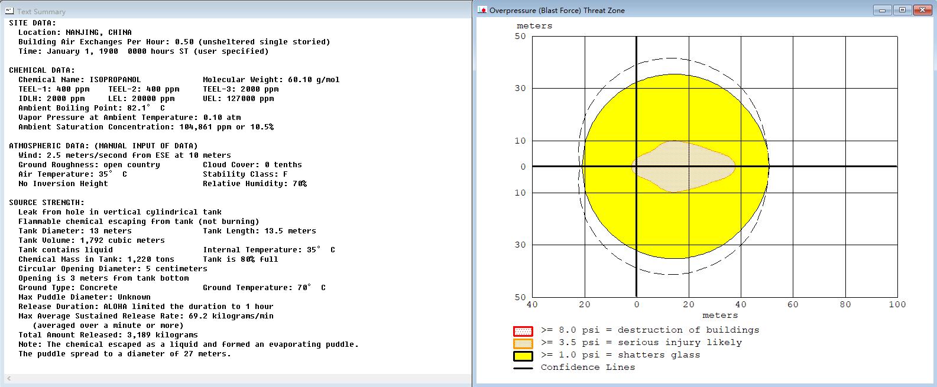
Task: Click the '80' x-axis label
Action: pyautogui.click(x=845, y=304)
